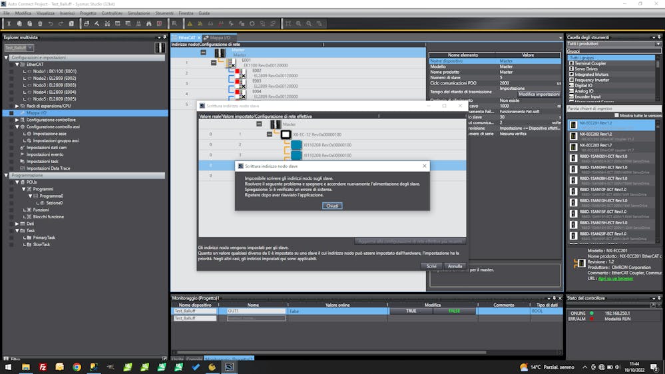Click the Build hammer icon in toolbar
Screen dimensions: 665x374
[x=97, y=24]
